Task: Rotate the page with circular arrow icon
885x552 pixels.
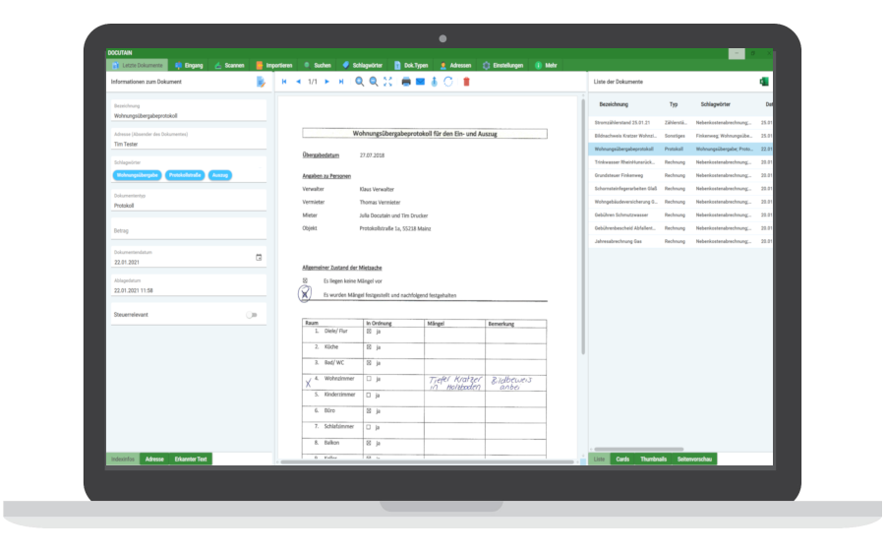Action: pos(448,82)
